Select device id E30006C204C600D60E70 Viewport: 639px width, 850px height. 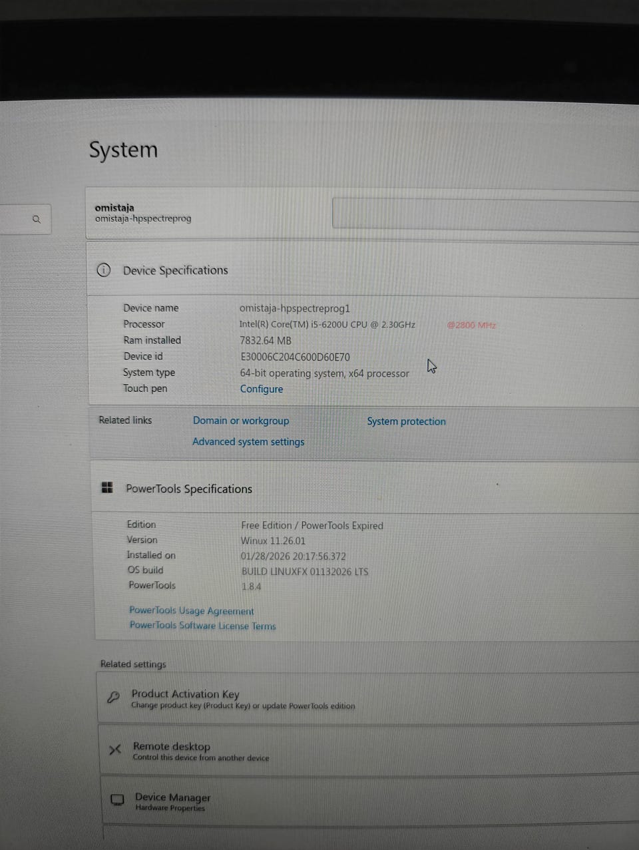[295, 357]
